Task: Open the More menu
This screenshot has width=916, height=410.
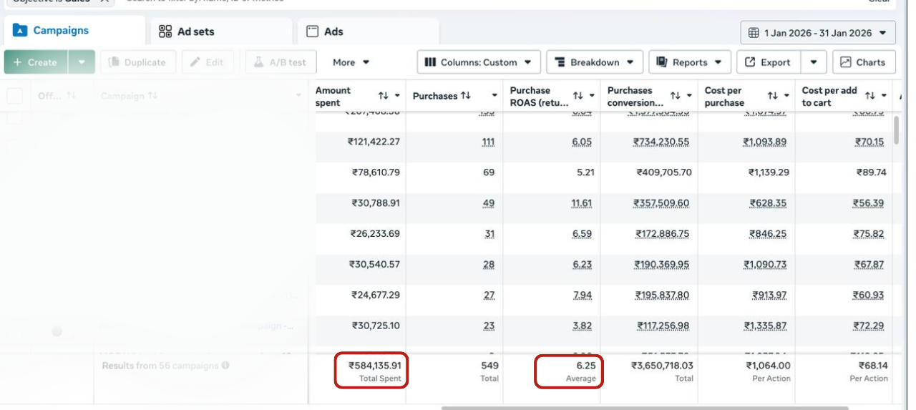Action: (351, 62)
